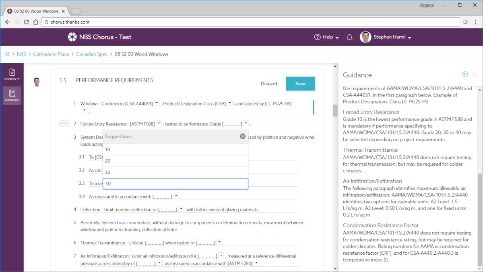The width and height of the screenshot is (483, 272).
Task: Open the Contents sidebar panel
Action: click(12, 74)
